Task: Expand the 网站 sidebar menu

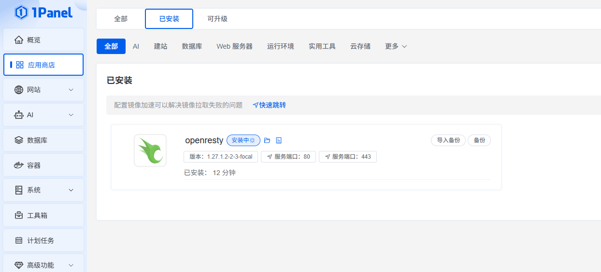Action: 43,90
